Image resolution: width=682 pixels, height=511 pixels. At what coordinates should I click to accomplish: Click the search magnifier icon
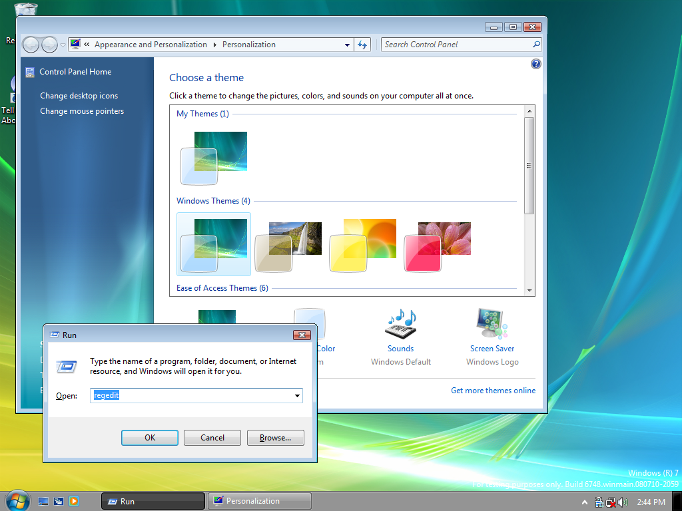(x=536, y=45)
